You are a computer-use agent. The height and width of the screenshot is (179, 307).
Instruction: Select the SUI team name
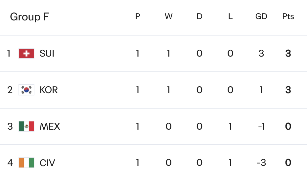[x=47, y=53]
